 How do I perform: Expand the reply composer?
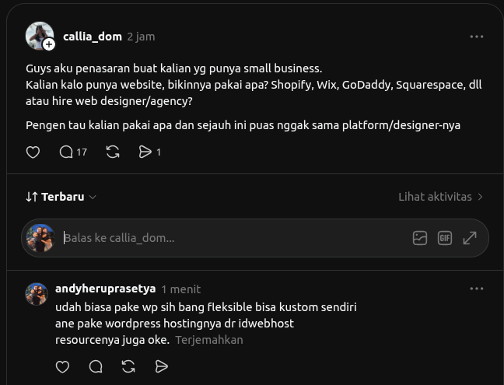click(x=470, y=238)
